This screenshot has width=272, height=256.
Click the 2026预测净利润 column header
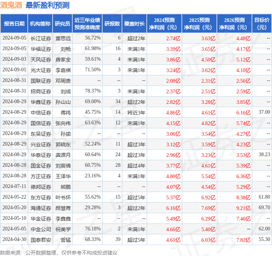pyautogui.click(x=234, y=24)
